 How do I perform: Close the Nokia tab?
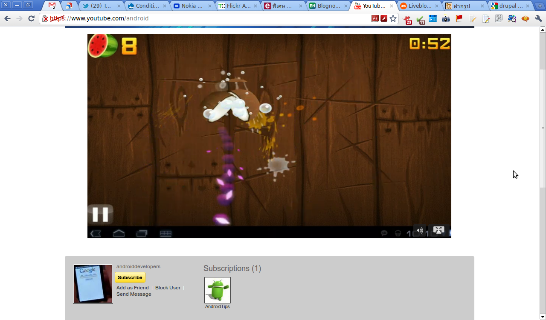click(x=209, y=6)
